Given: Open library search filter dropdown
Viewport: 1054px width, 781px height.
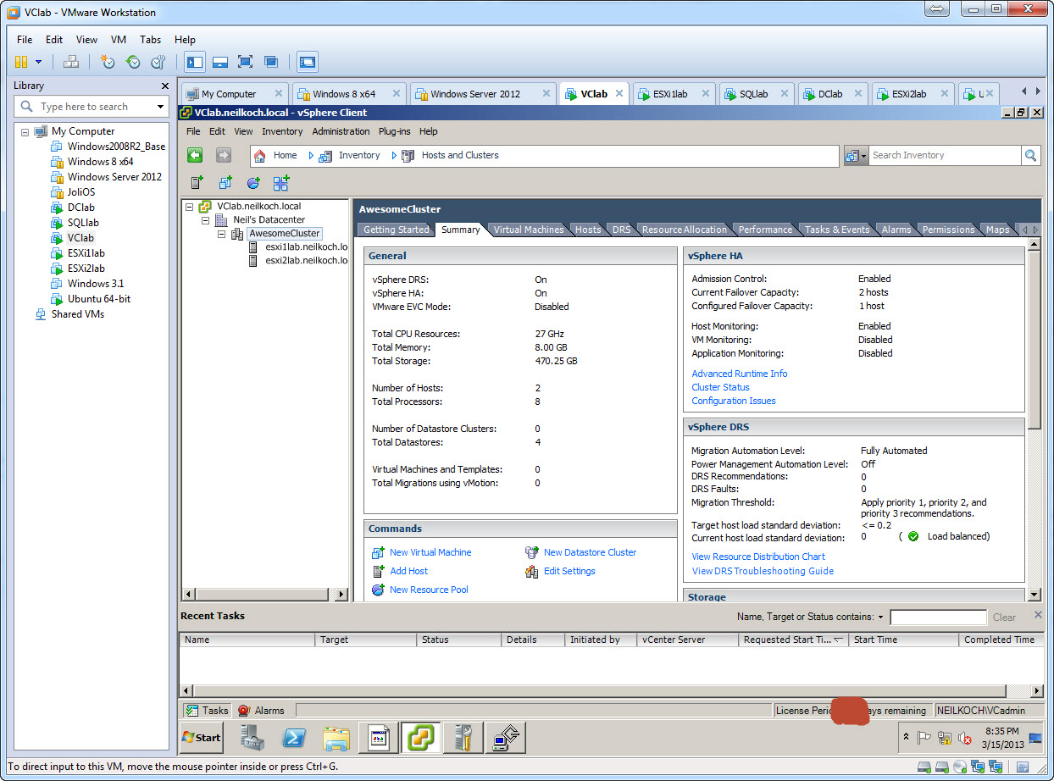Looking at the screenshot, I should 161,107.
